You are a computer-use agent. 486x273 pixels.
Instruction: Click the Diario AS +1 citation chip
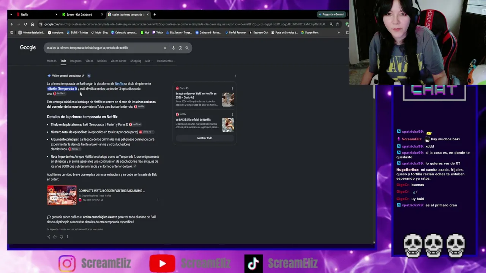coord(146,132)
